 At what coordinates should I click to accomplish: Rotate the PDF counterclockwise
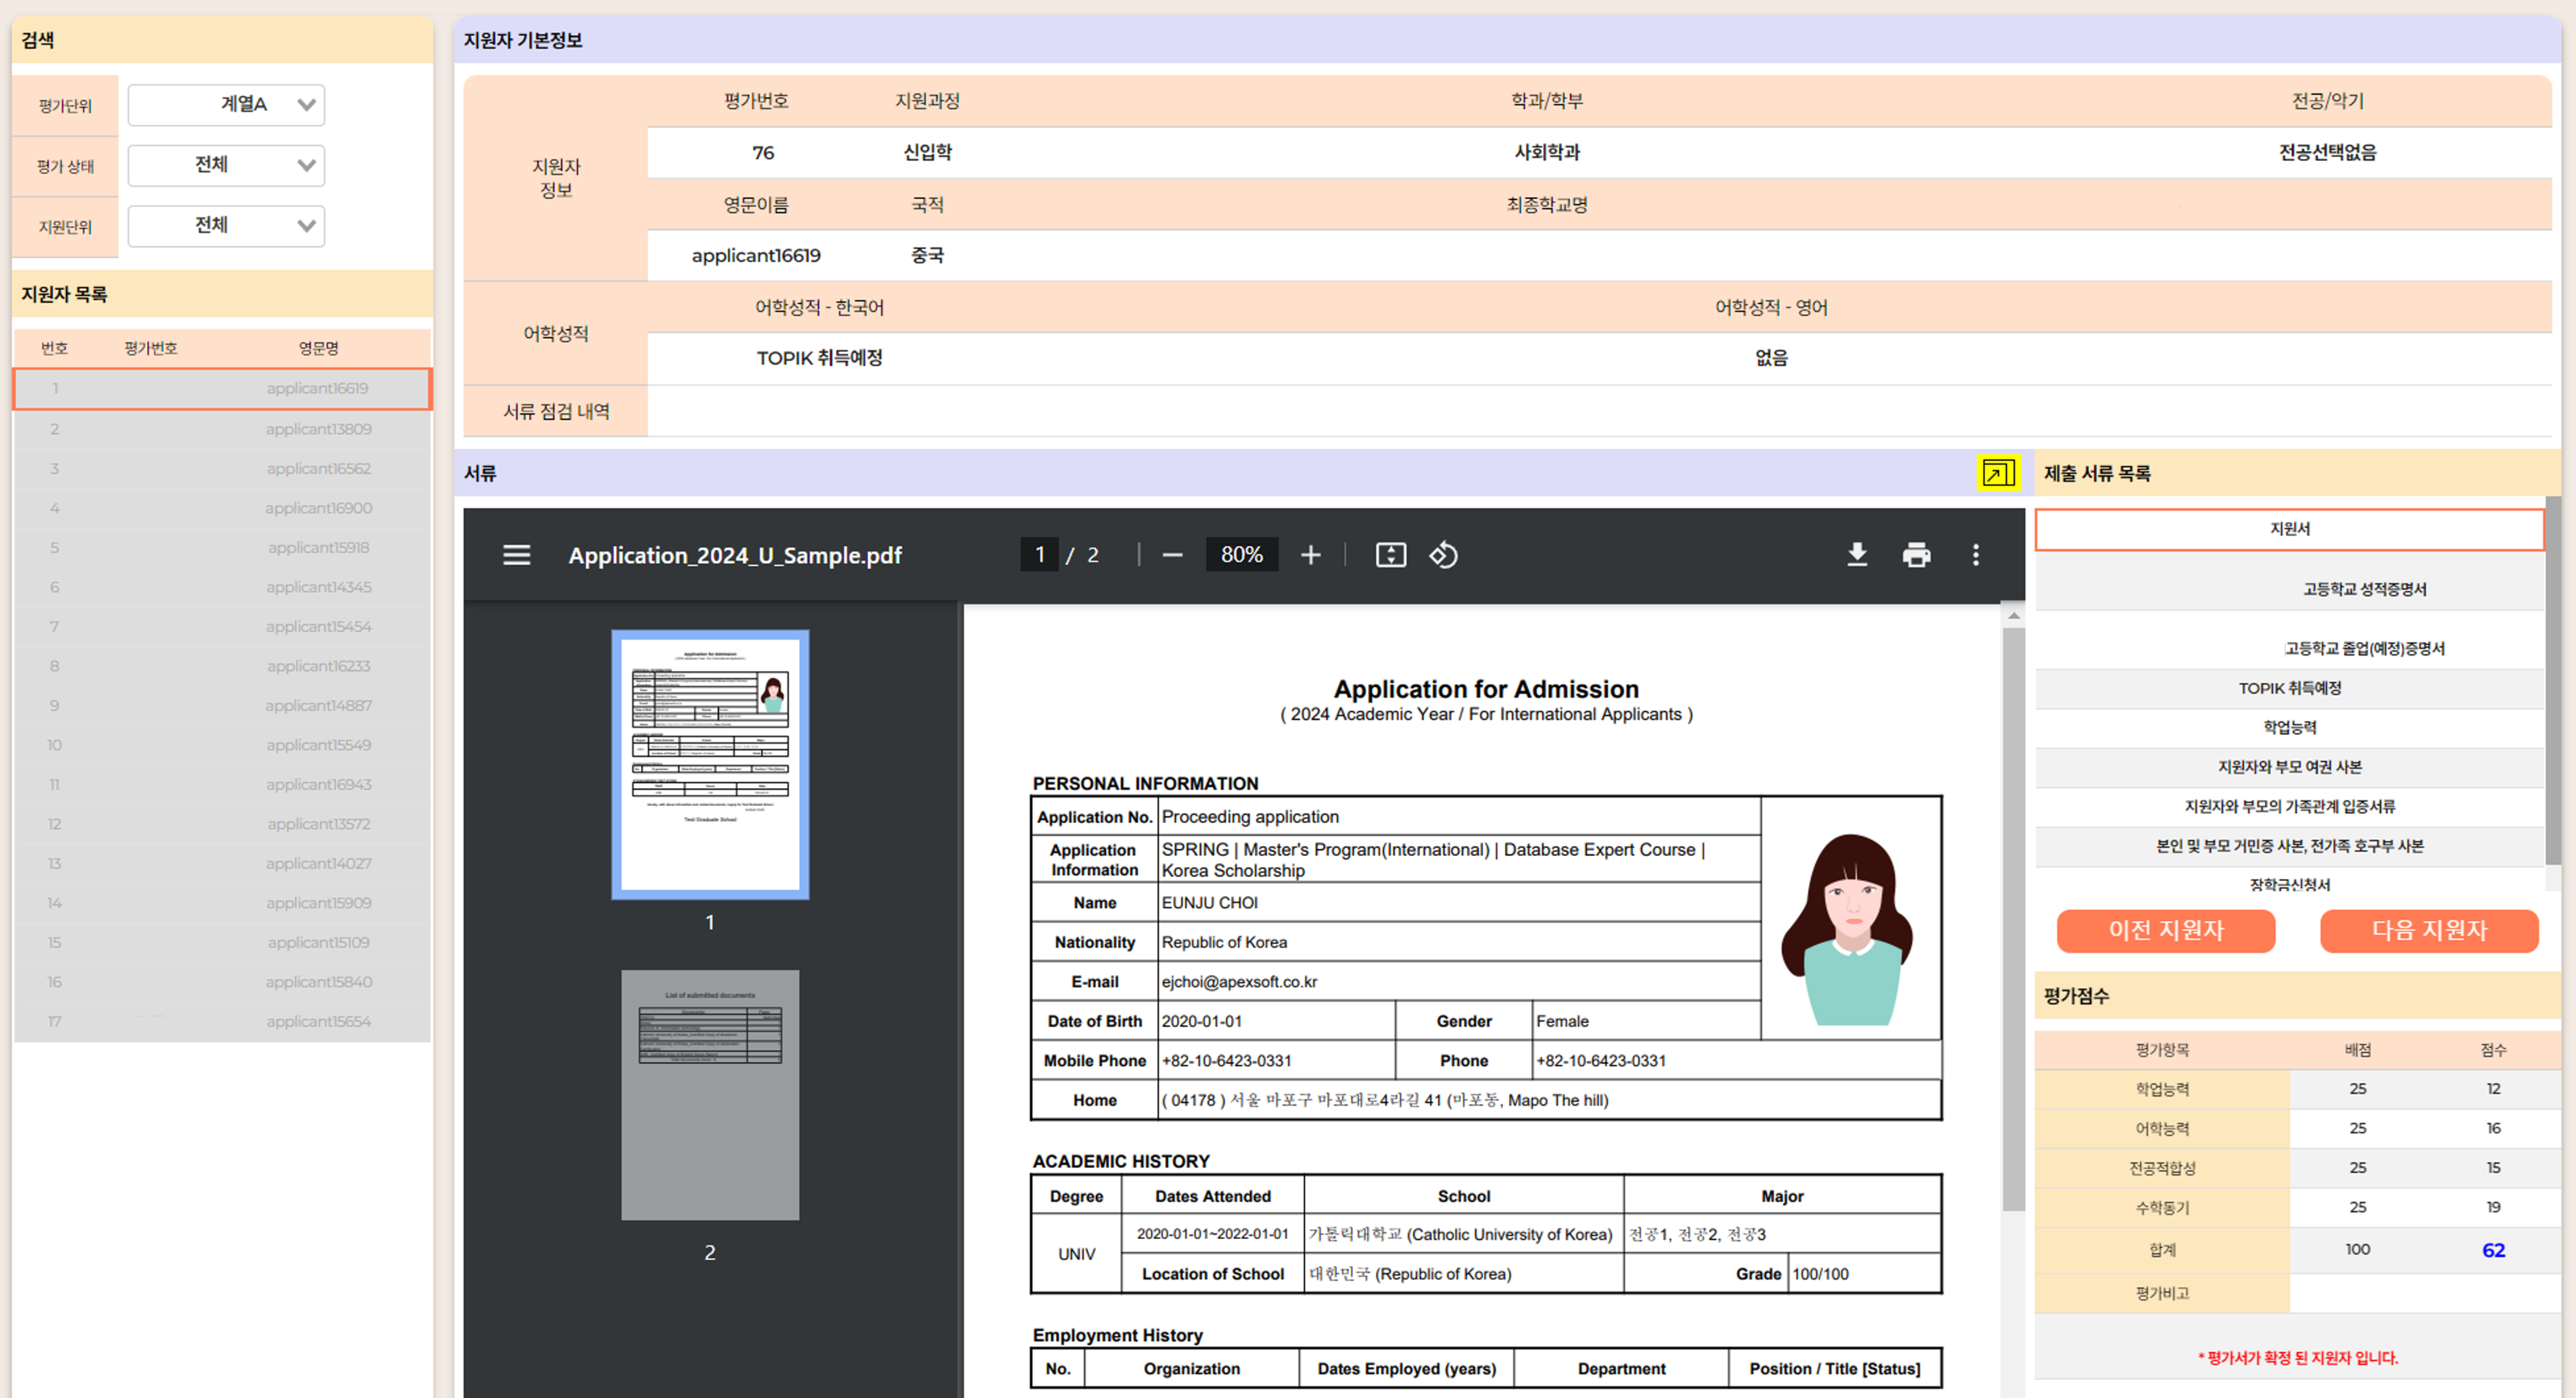(1443, 555)
